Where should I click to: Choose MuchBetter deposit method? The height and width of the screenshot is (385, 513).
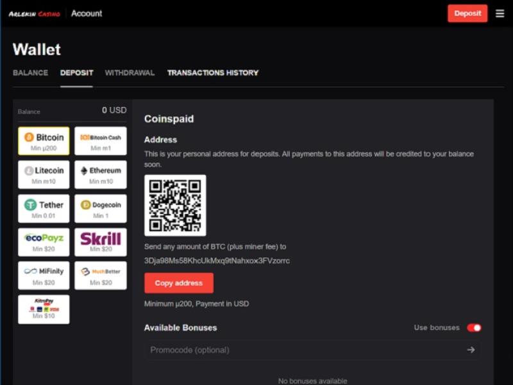coord(101,275)
